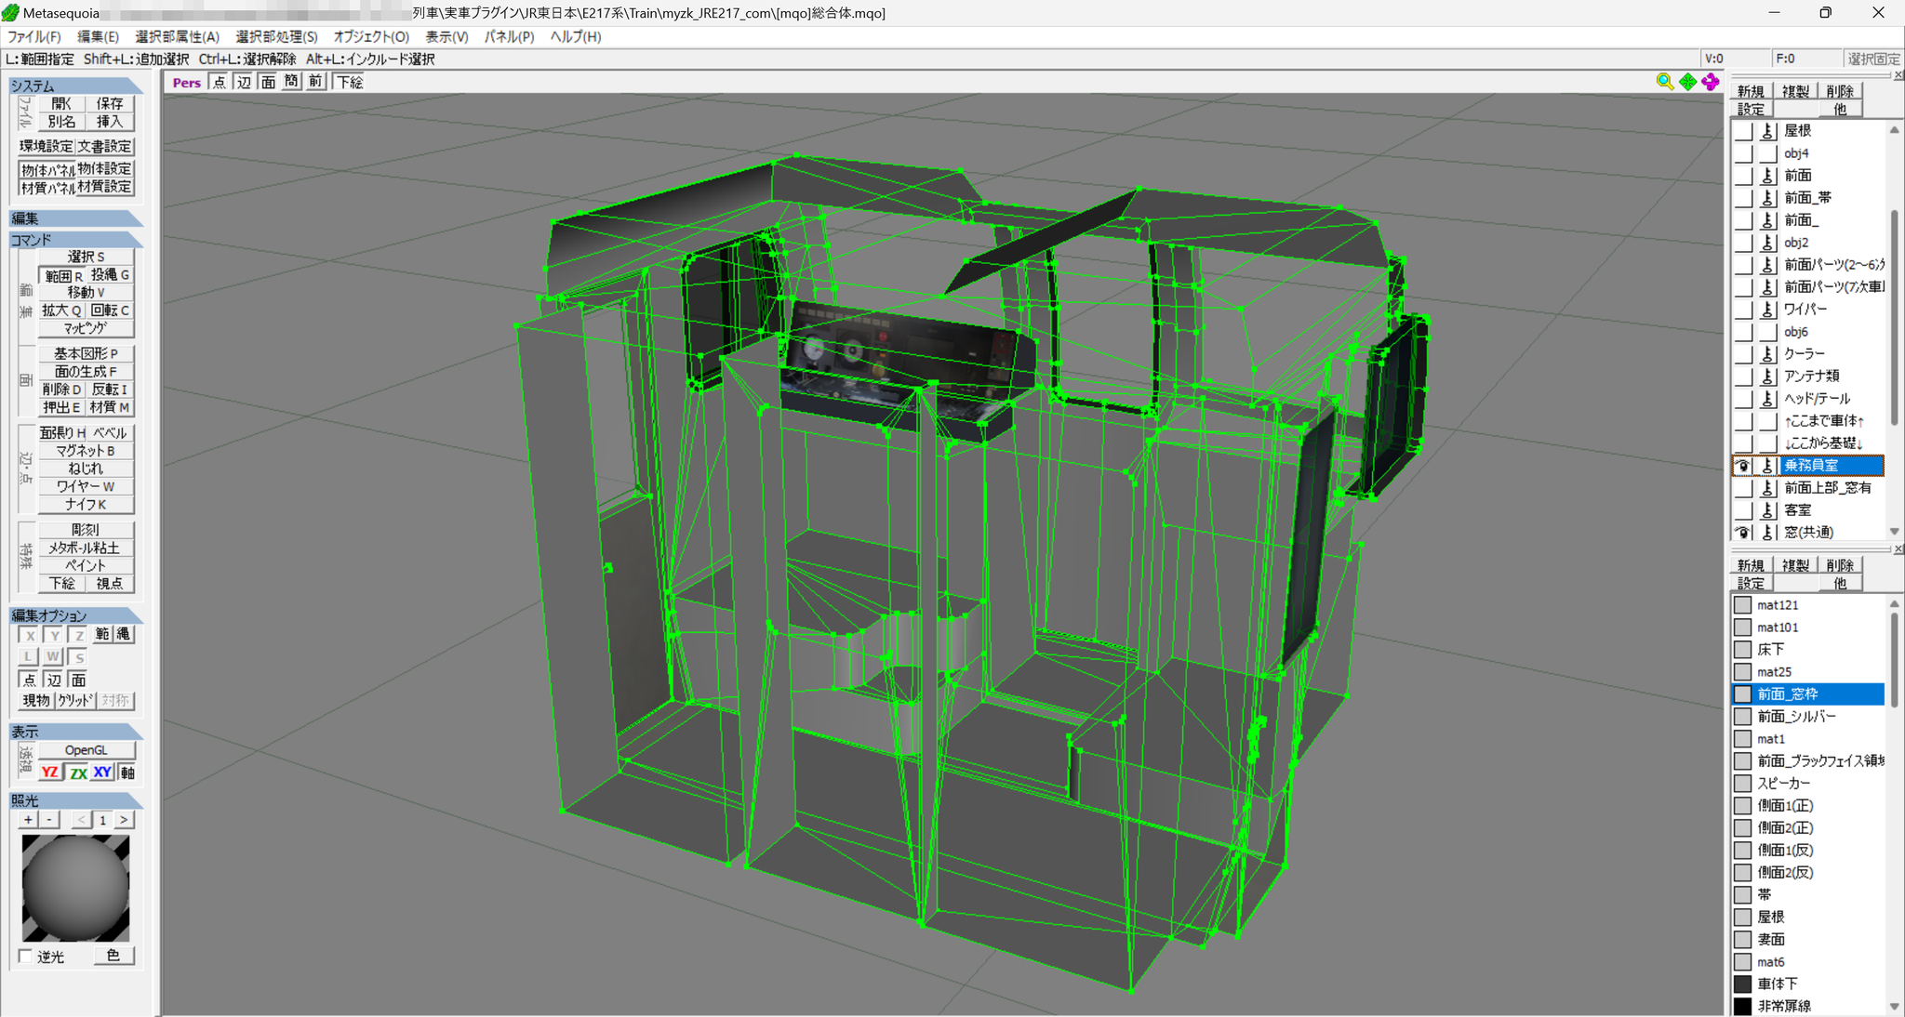Show the 客室 object via visibility box

pos(1743,510)
